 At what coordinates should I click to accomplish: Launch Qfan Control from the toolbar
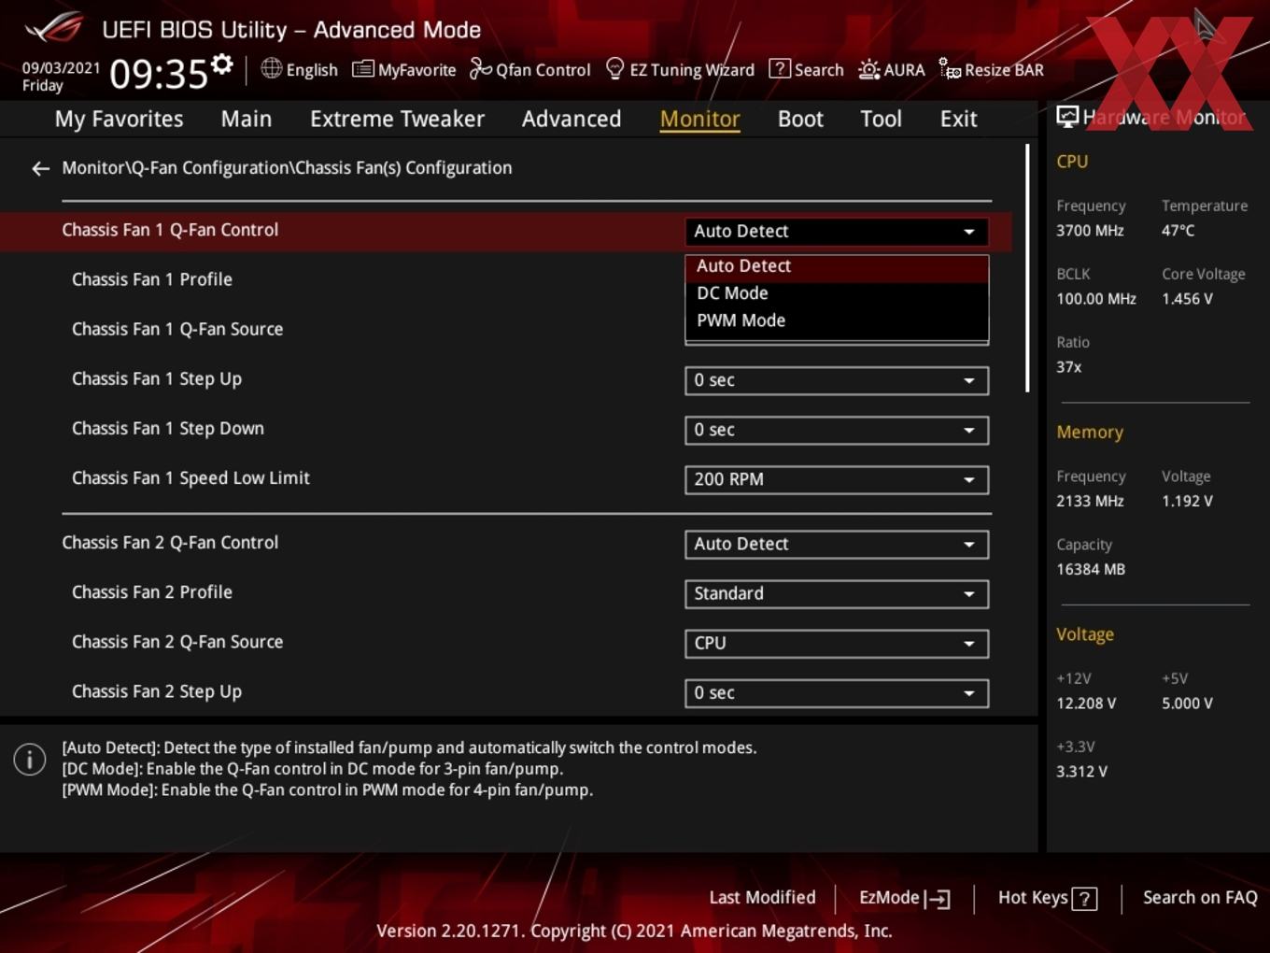530,70
